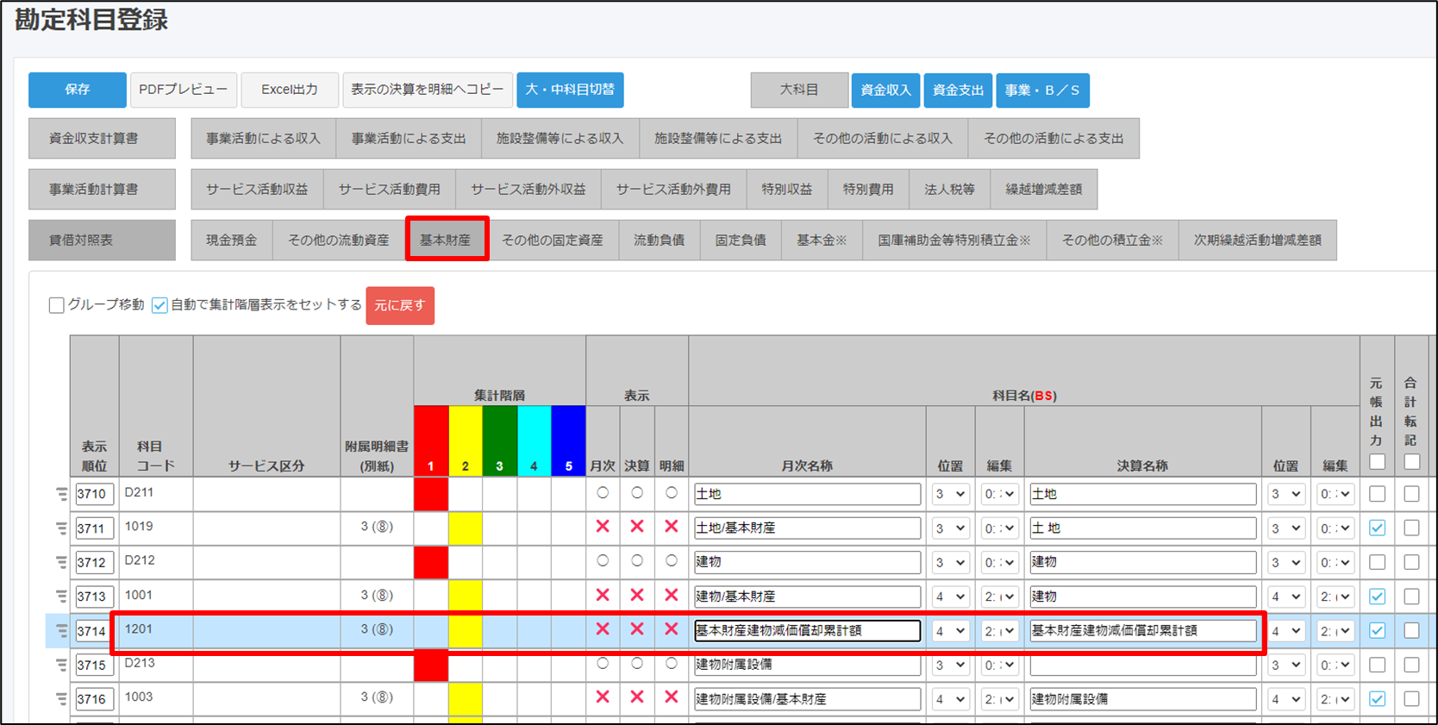The image size is (1438, 725).
Task: Click the cyan level 4 header swatch
Action: [535, 441]
